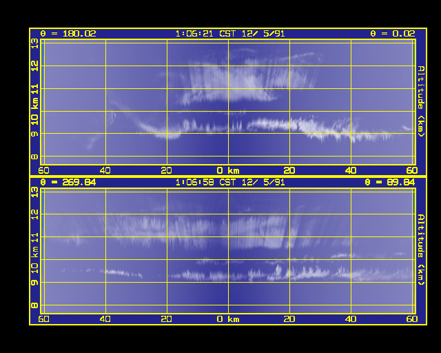This screenshot has height=353, width=441.
Task: Select altitude tick 12 in the 1:06:21 panel
Action: (x=34, y=66)
